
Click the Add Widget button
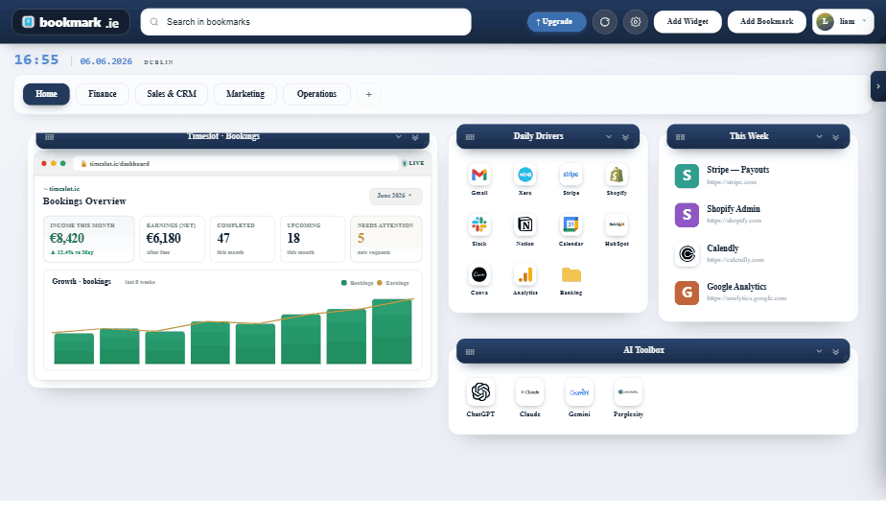click(x=688, y=21)
